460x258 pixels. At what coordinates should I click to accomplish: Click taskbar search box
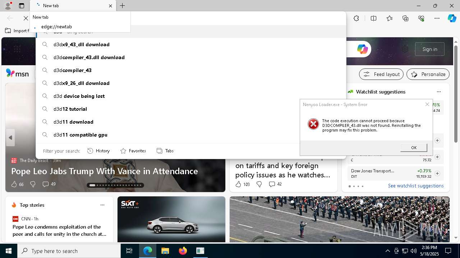coord(69,251)
